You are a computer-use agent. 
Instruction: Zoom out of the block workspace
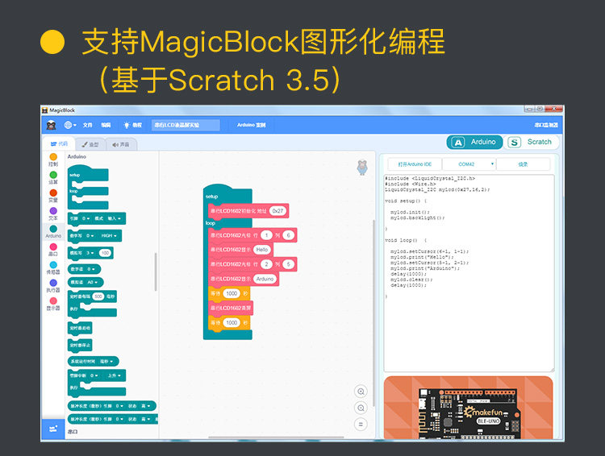coord(361,408)
